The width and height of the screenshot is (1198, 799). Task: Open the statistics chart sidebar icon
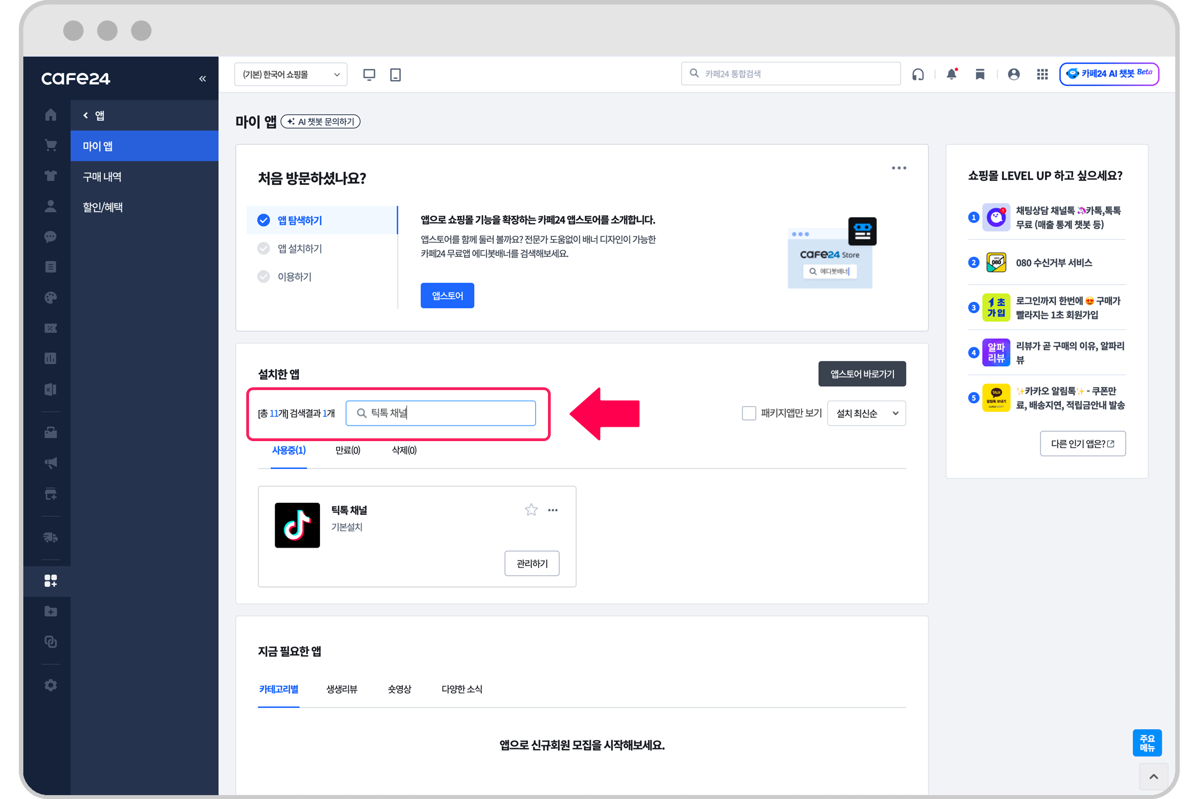(50, 358)
